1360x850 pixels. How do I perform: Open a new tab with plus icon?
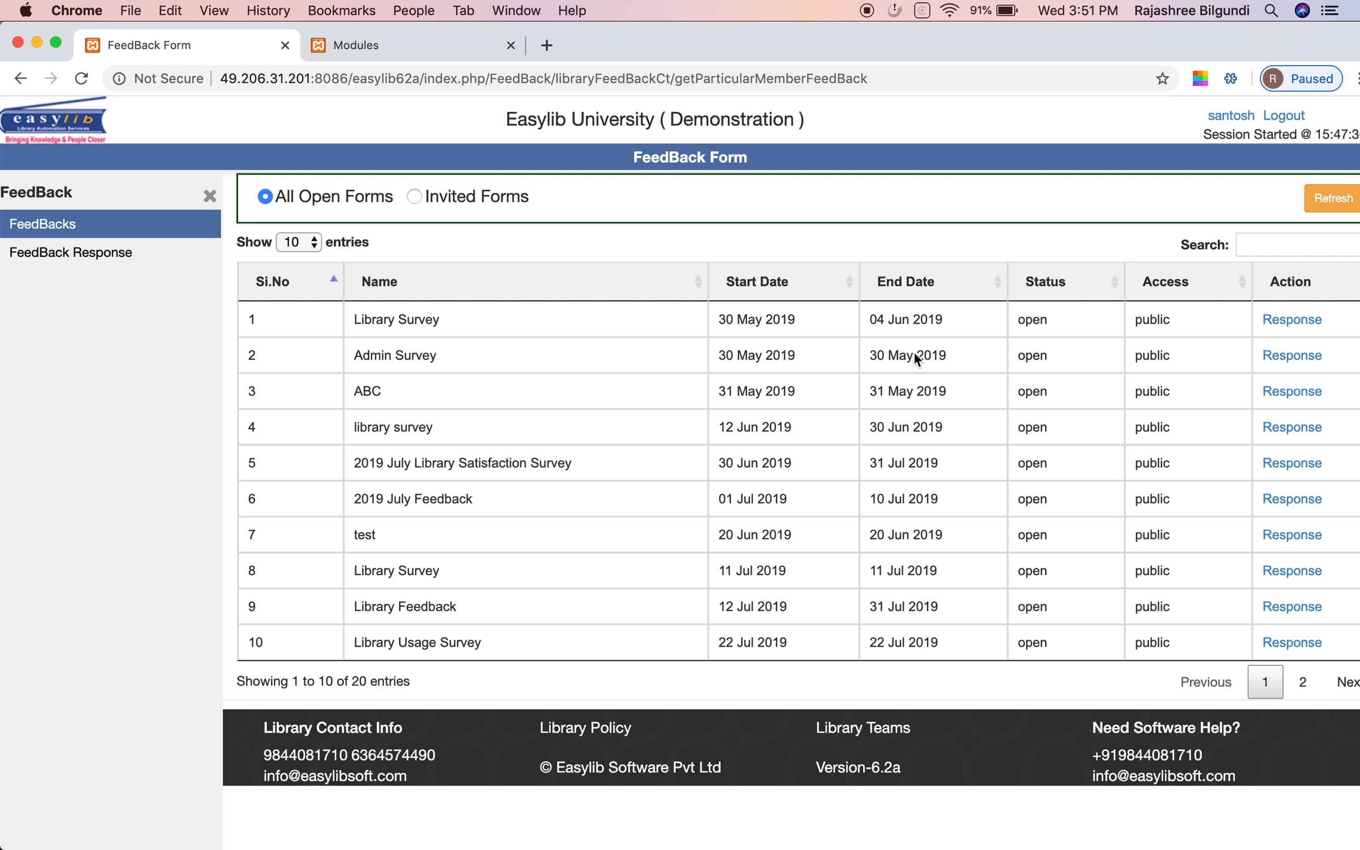[546, 45]
